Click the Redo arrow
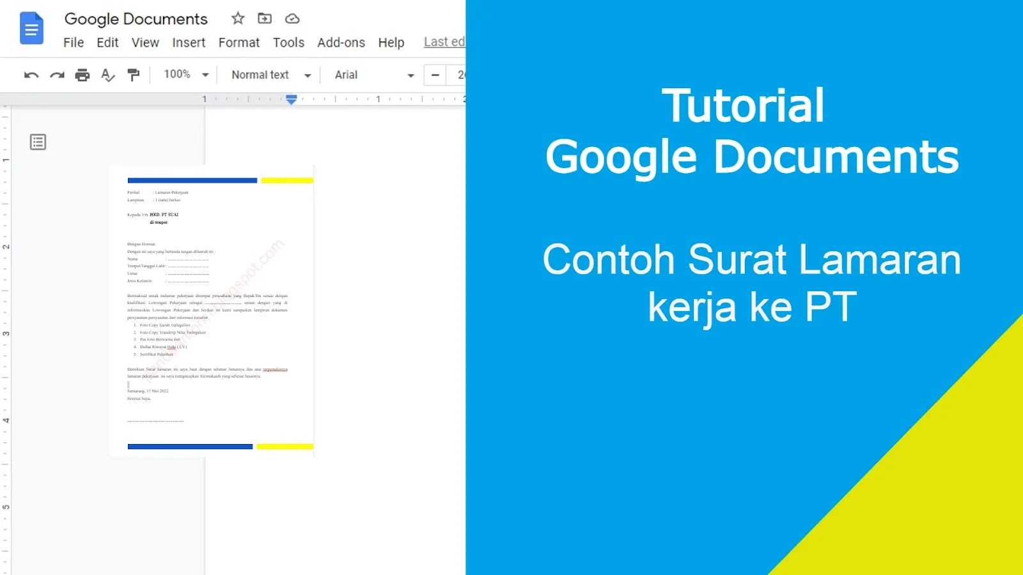Image resolution: width=1023 pixels, height=575 pixels. pyautogui.click(x=58, y=75)
